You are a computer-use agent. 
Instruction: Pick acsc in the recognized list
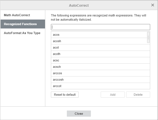tap(100, 61)
